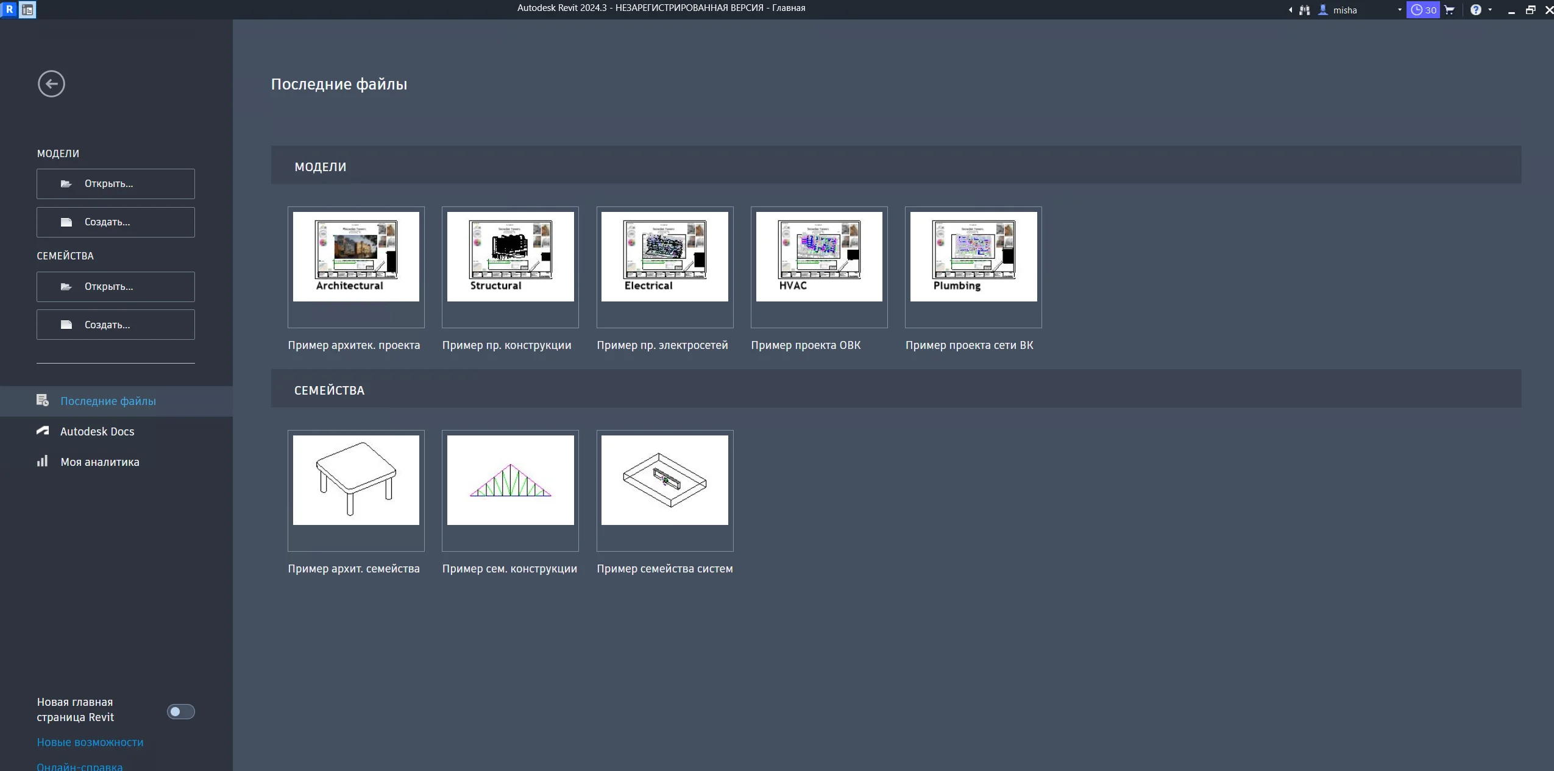Open the Новые возможности link
1554x771 pixels.
[90, 742]
